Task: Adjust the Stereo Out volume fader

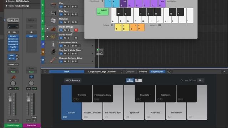Action: click(x=28, y=99)
